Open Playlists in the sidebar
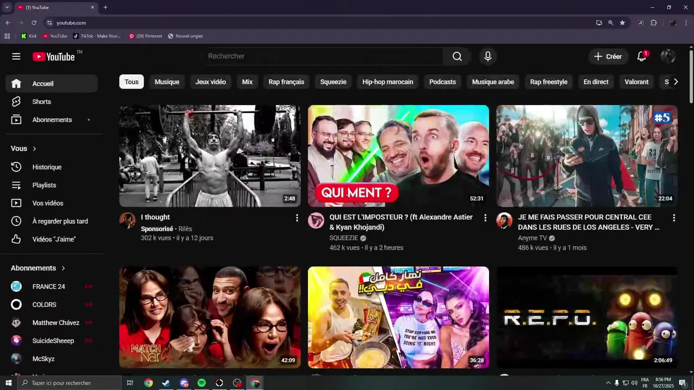Viewport: 694px width, 390px height. point(52,185)
